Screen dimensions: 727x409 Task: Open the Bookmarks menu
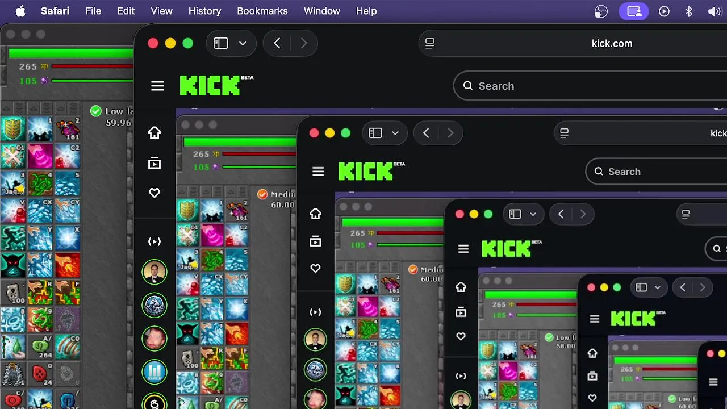point(262,11)
